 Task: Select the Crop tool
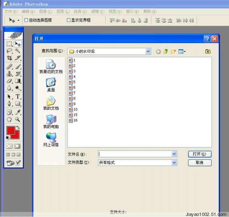(x=9, y=58)
